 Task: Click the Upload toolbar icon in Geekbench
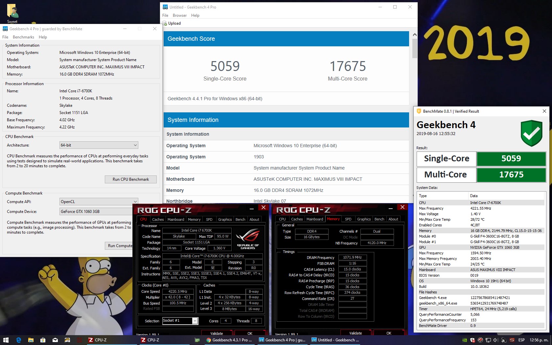click(165, 23)
